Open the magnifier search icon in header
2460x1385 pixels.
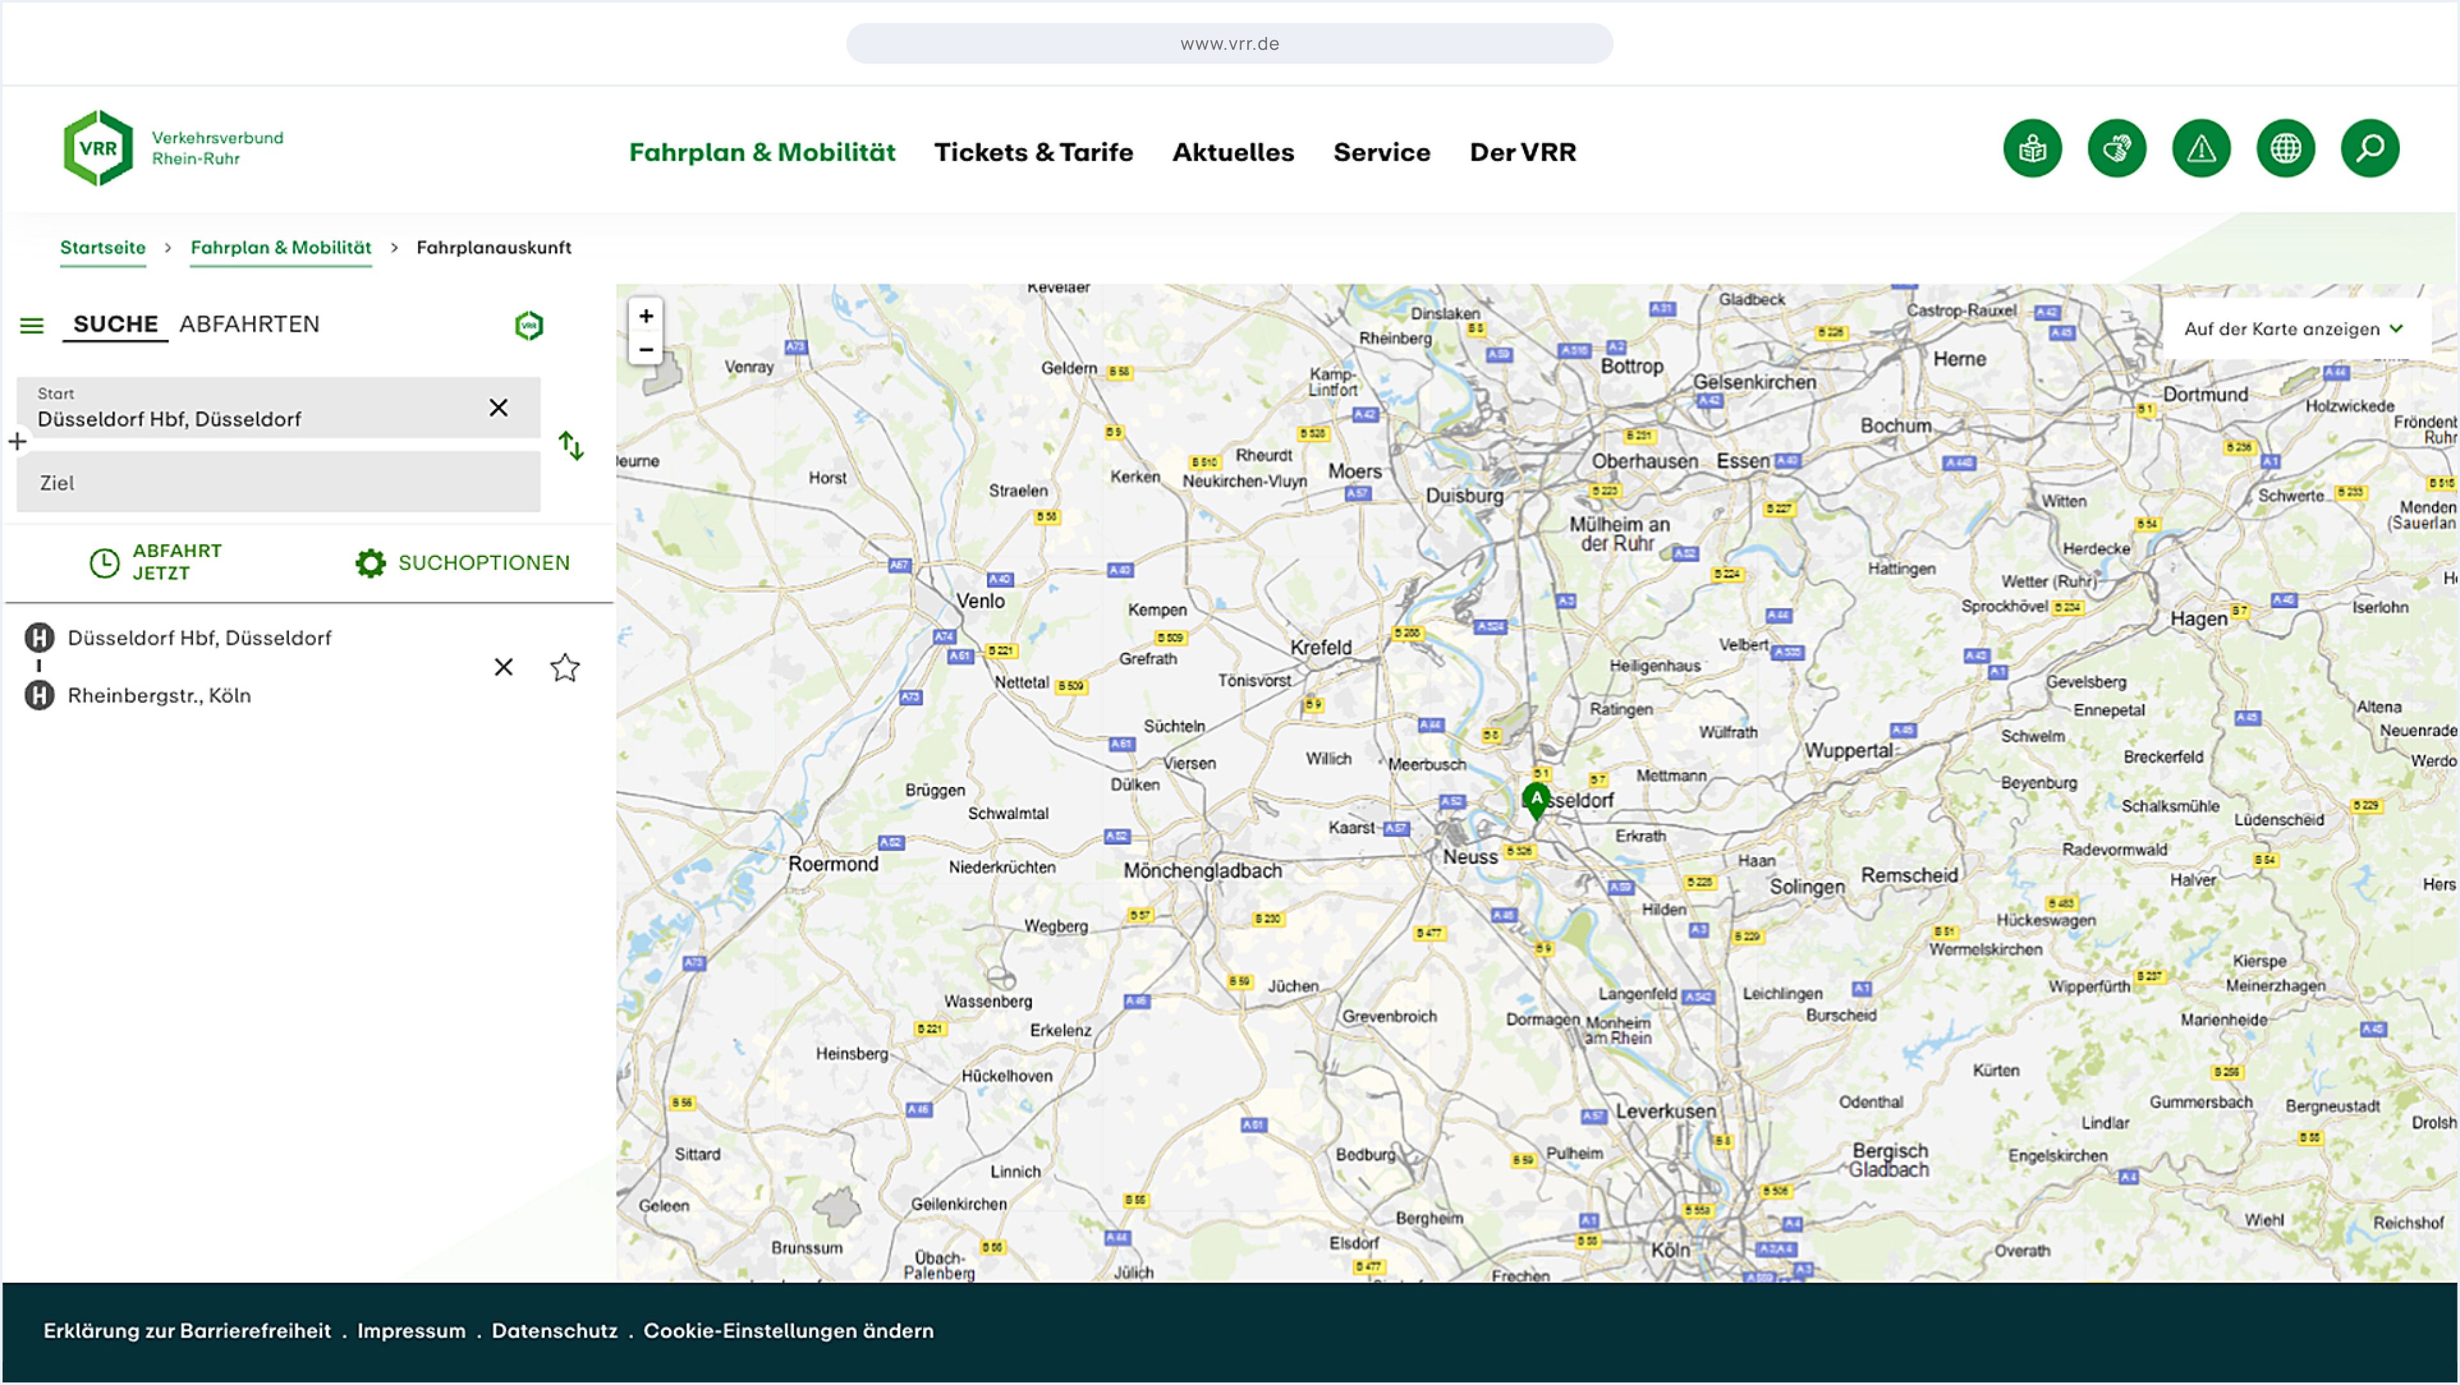coord(2369,149)
